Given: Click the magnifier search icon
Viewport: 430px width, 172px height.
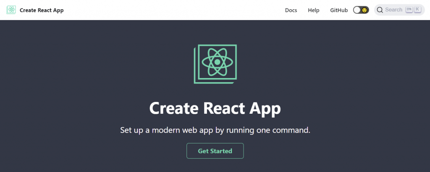Looking at the screenshot, I should point(380,10).
